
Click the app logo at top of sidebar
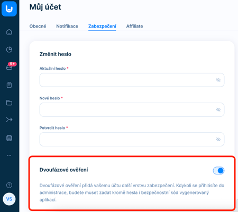[9, 8]
